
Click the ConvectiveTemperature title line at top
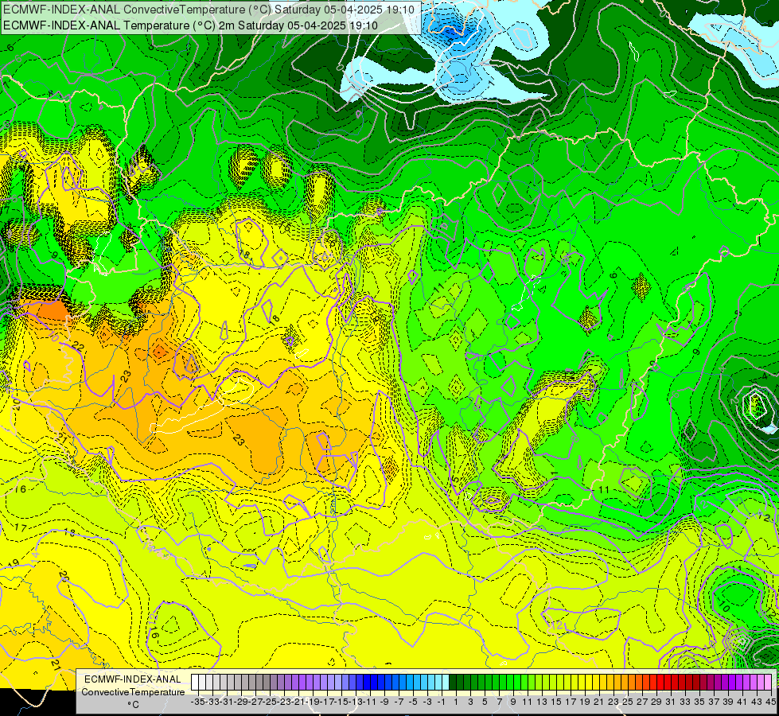[209, 9]
